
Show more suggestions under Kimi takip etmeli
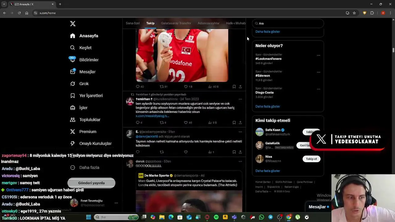(268, 171)
